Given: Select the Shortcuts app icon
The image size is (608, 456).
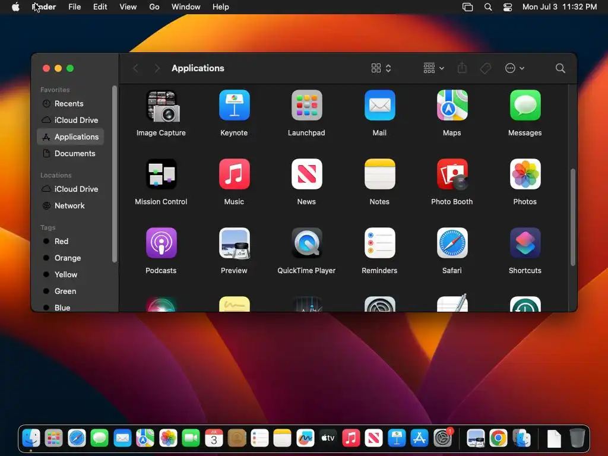Looking at the screenshot, I should (525, 243).
